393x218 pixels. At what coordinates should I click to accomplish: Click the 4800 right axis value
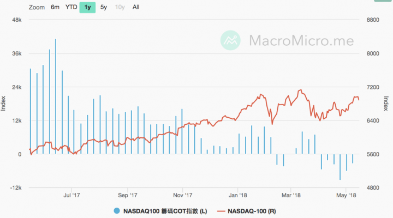pos(373,187)
